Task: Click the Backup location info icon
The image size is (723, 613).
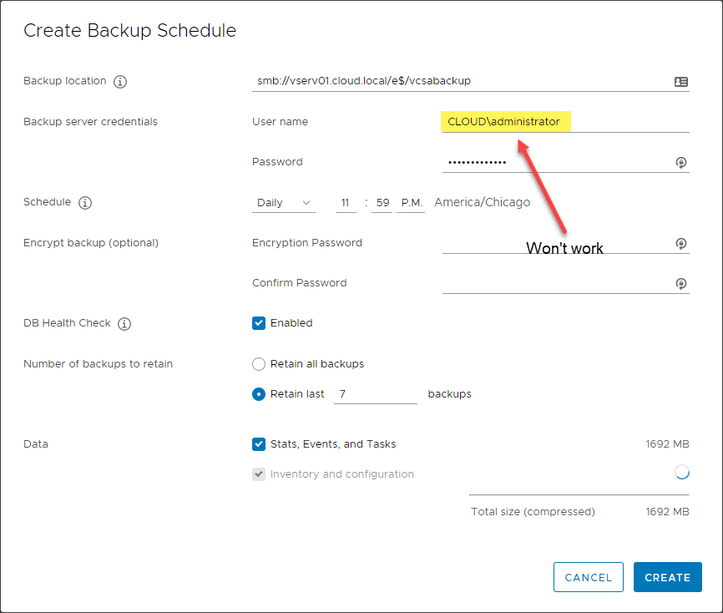Action: [120, 82]
